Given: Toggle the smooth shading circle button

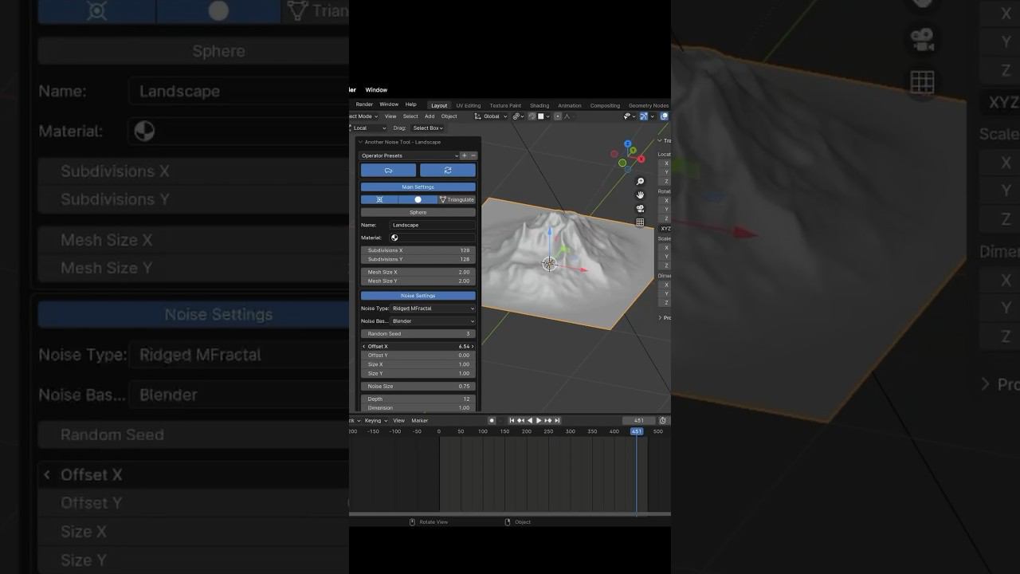Looking at the screenshot, I should (418, 199).
